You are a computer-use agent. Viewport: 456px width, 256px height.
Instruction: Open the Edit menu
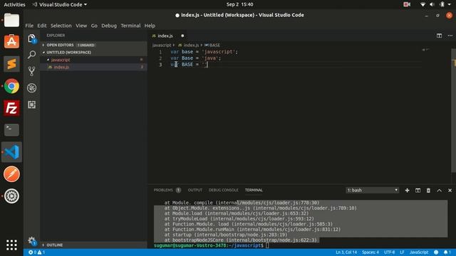tap(42, 26)
